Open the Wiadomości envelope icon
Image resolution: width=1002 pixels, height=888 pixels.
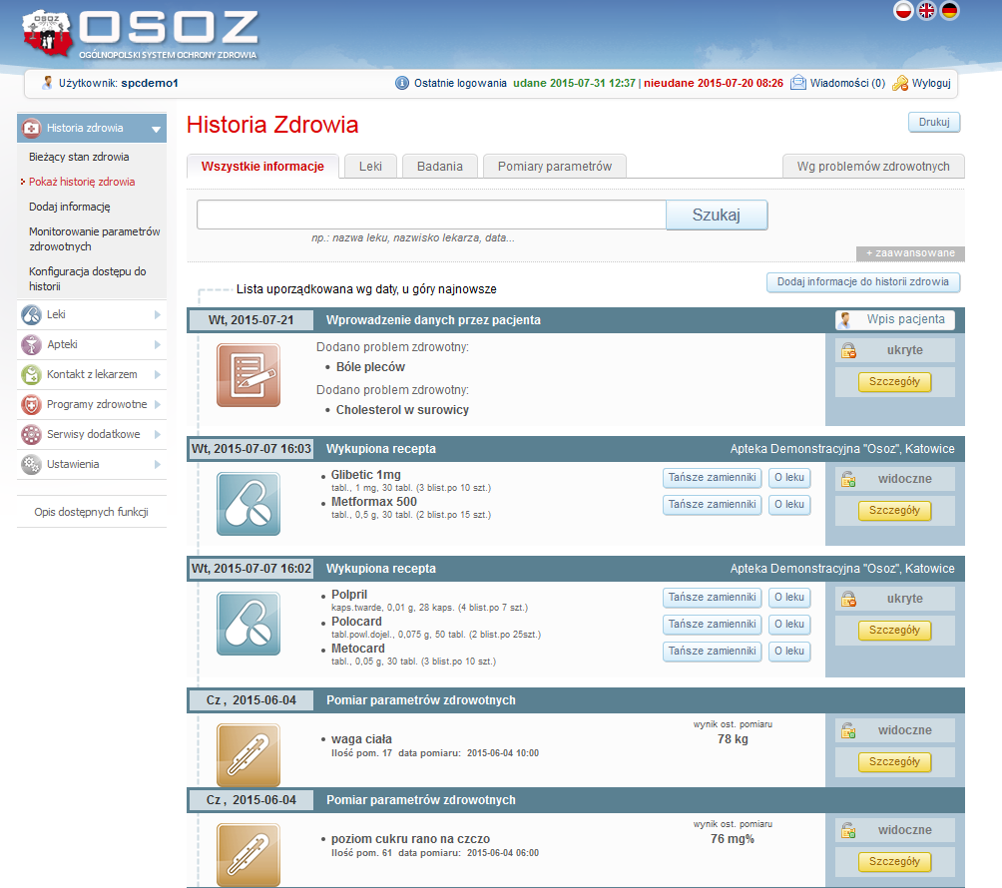point(798,83)
